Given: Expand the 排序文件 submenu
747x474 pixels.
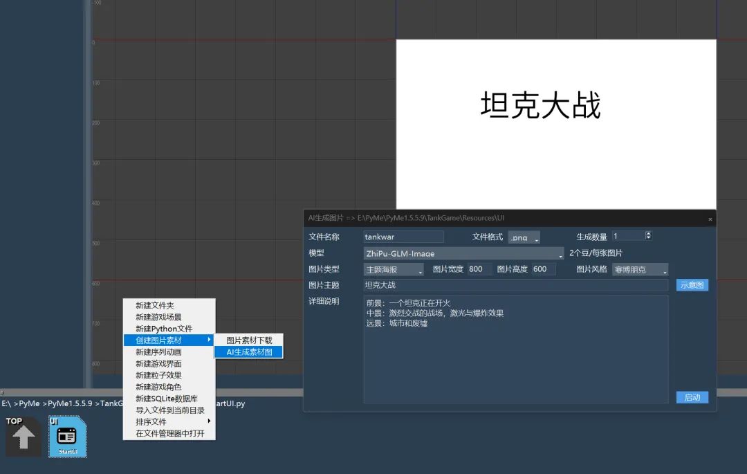Looking at the screenshot, I should coord(169,421).
